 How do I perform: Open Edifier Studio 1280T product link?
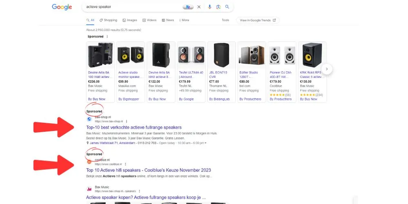tap(249, 75)
